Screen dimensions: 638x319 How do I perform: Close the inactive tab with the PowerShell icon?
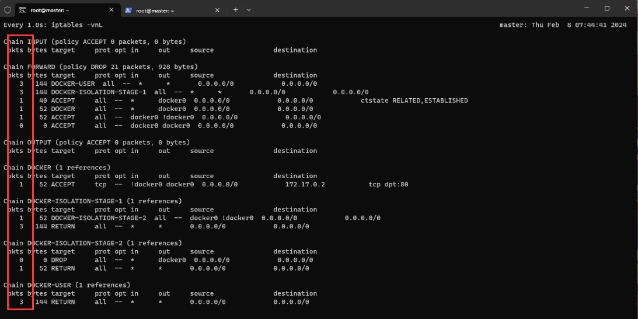tap(217, 10)
